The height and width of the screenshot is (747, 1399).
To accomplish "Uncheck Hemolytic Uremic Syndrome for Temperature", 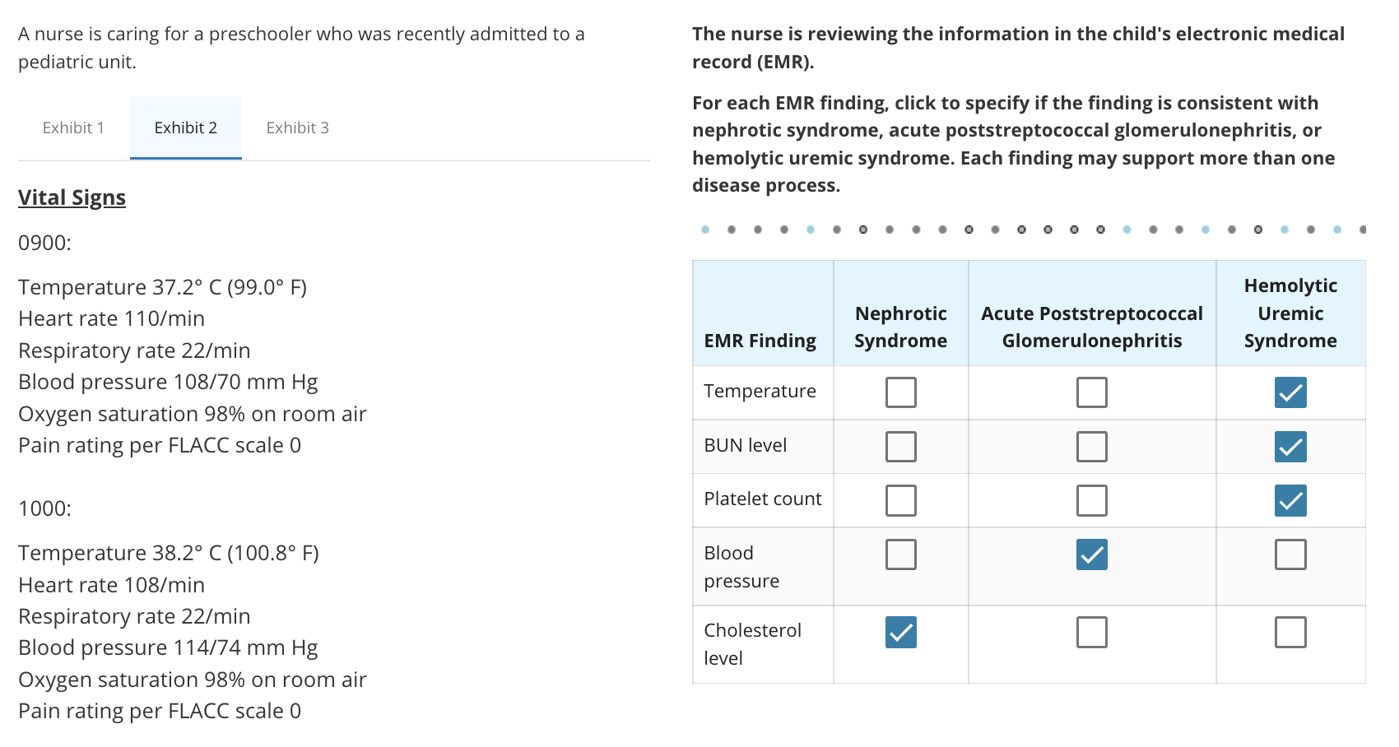I will point(1290,392).
